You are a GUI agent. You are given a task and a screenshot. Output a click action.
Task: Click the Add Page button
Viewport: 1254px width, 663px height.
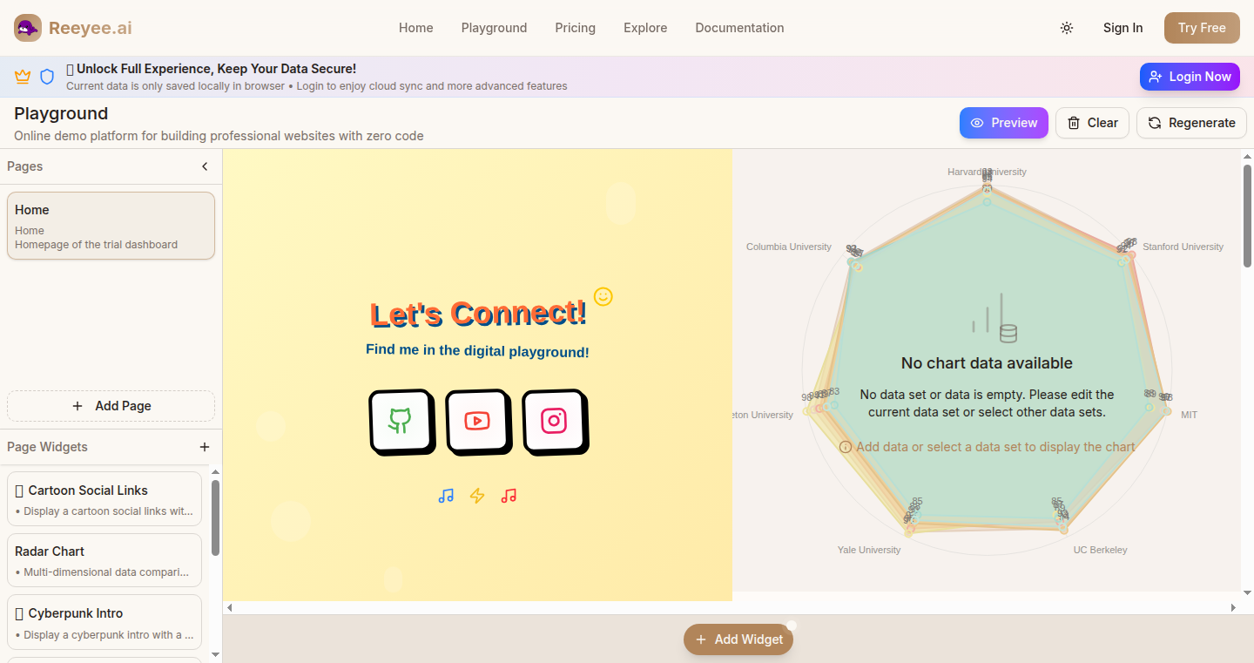[111, 406]
